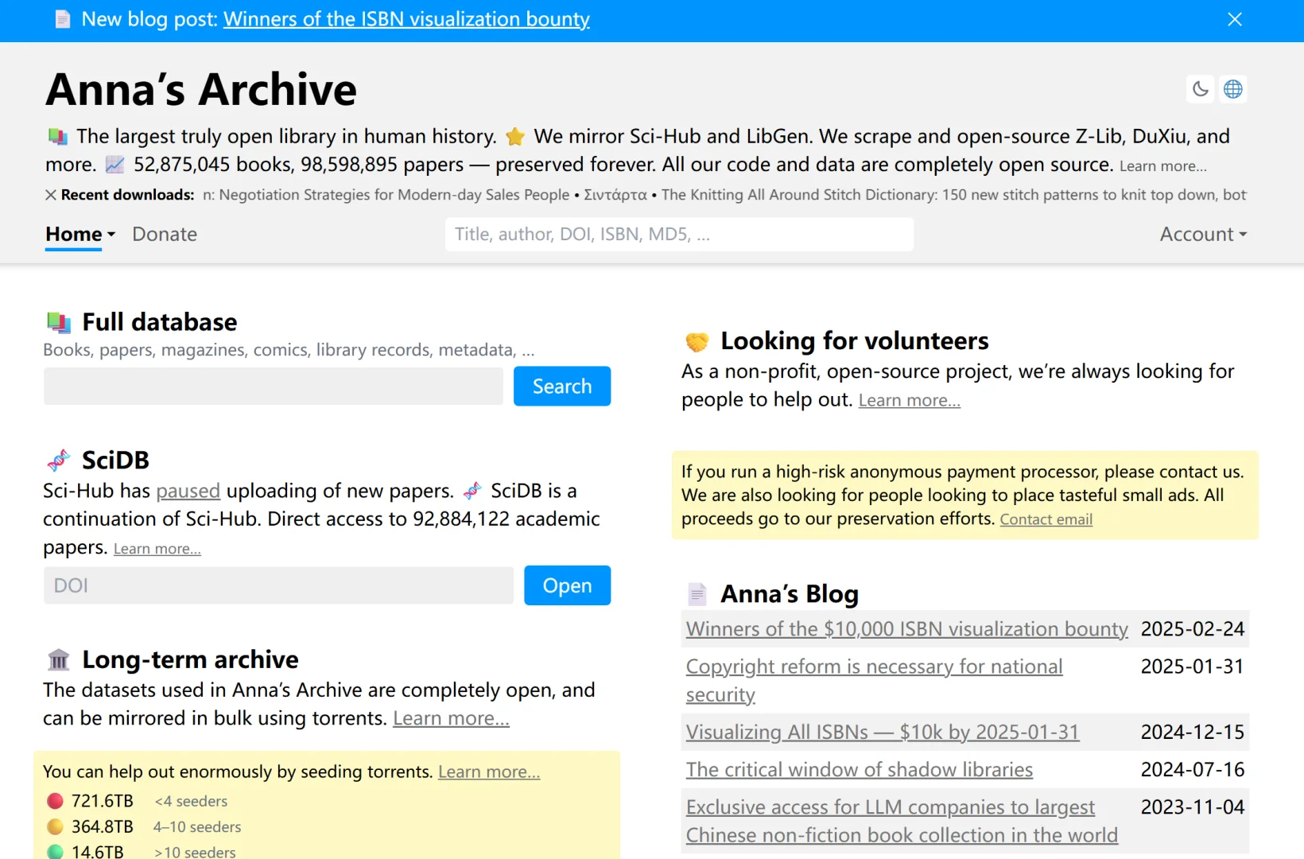The height and width of the screenshot is (859, 1304).
Task: Click the '<4 seeders' label
Action: (x=191, y=801)
